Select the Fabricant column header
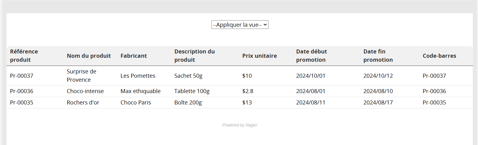 click(134, 56)
